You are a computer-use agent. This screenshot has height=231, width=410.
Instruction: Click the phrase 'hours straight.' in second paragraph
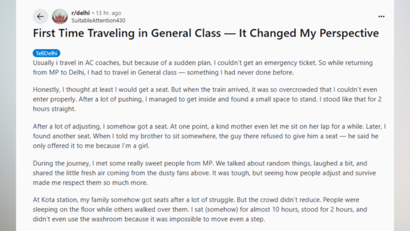coord(54,109)
